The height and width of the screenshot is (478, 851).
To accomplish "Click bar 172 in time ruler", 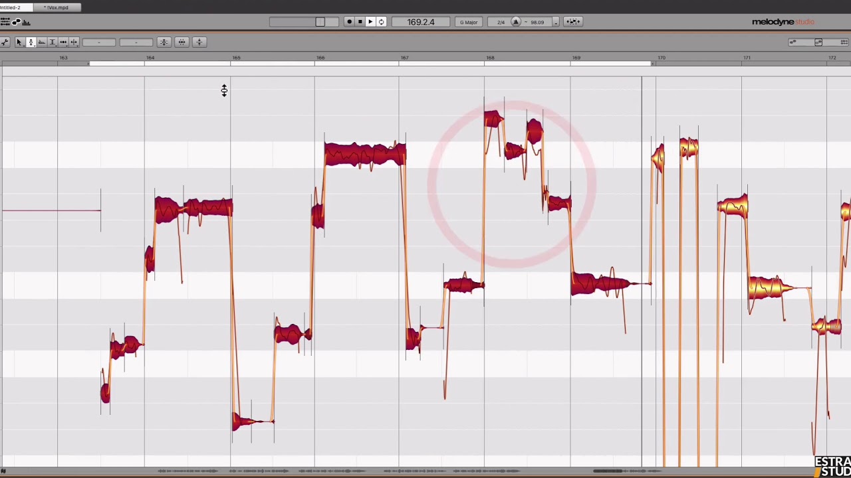I will coord(832,58).
